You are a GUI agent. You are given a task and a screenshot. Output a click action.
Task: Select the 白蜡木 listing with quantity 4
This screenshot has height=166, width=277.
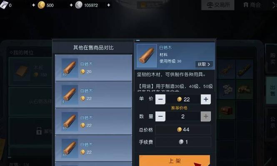[93, 95]
